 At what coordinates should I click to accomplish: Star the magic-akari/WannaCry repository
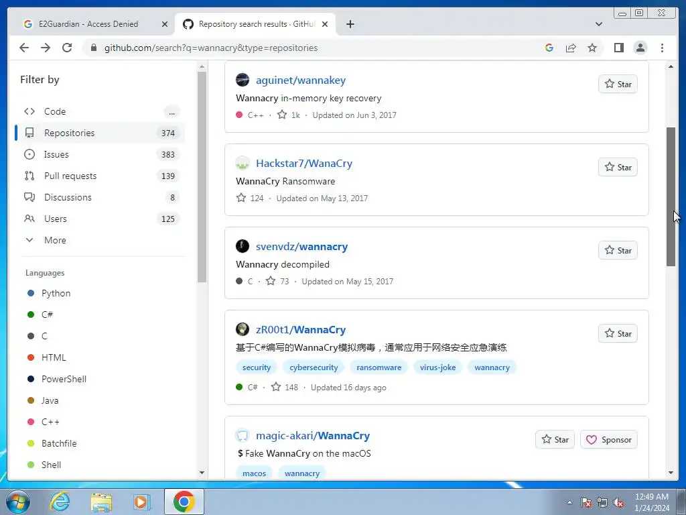click(555, 440)
